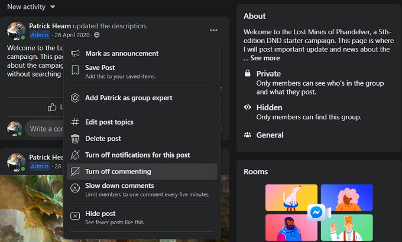Click the Write a comment input field
The width and height of the screenshot is (402, 242).
(46, 129)
